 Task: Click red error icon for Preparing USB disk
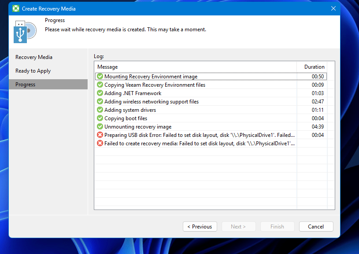click(x=100, y=135)
